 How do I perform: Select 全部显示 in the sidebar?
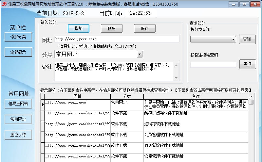[18, 52]
